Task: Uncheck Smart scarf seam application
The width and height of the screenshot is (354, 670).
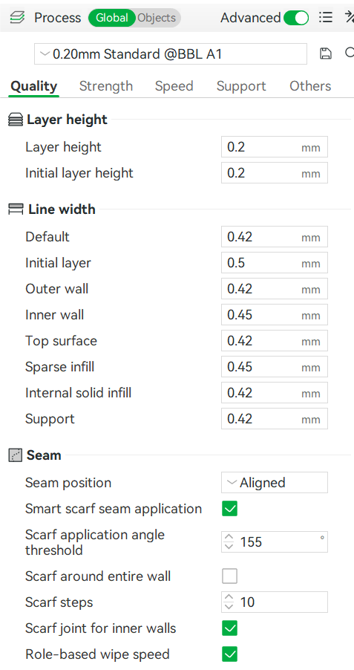Action: coord(230,509)
